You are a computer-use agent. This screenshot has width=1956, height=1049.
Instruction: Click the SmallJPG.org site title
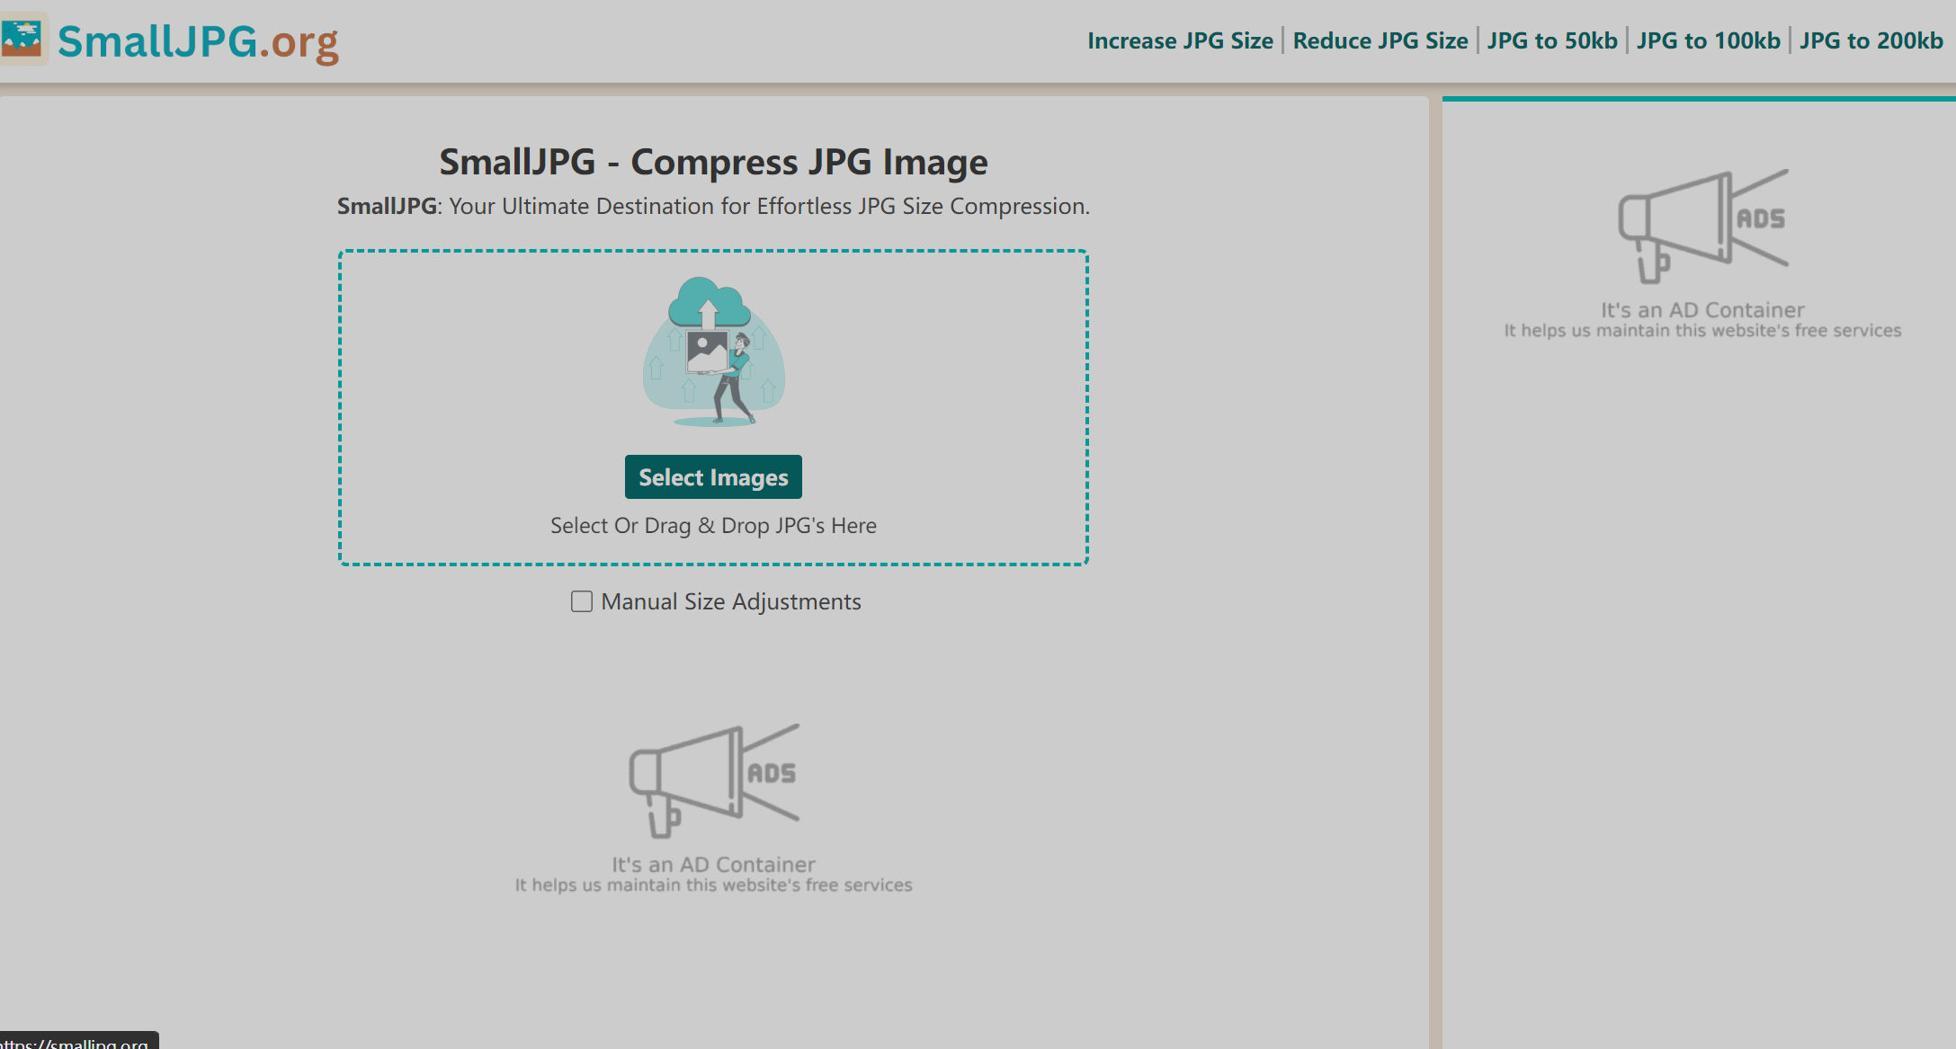198,41
